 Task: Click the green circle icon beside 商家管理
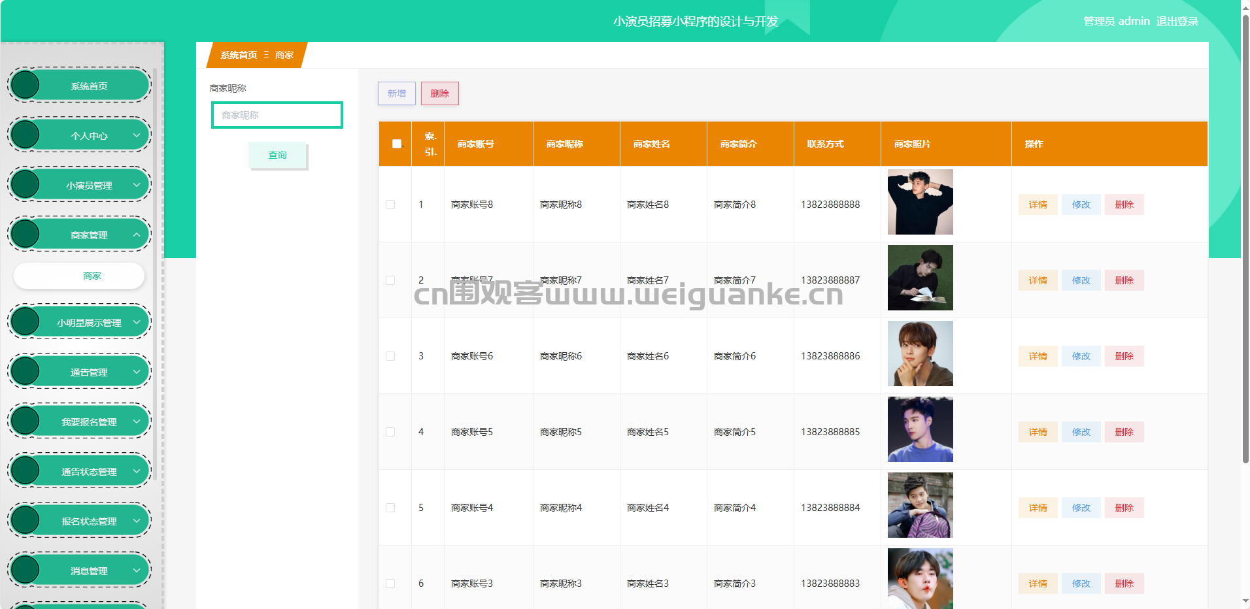coord(25,234)
